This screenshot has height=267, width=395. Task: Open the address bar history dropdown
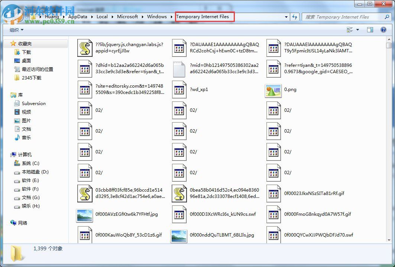(x=285, y=17)
